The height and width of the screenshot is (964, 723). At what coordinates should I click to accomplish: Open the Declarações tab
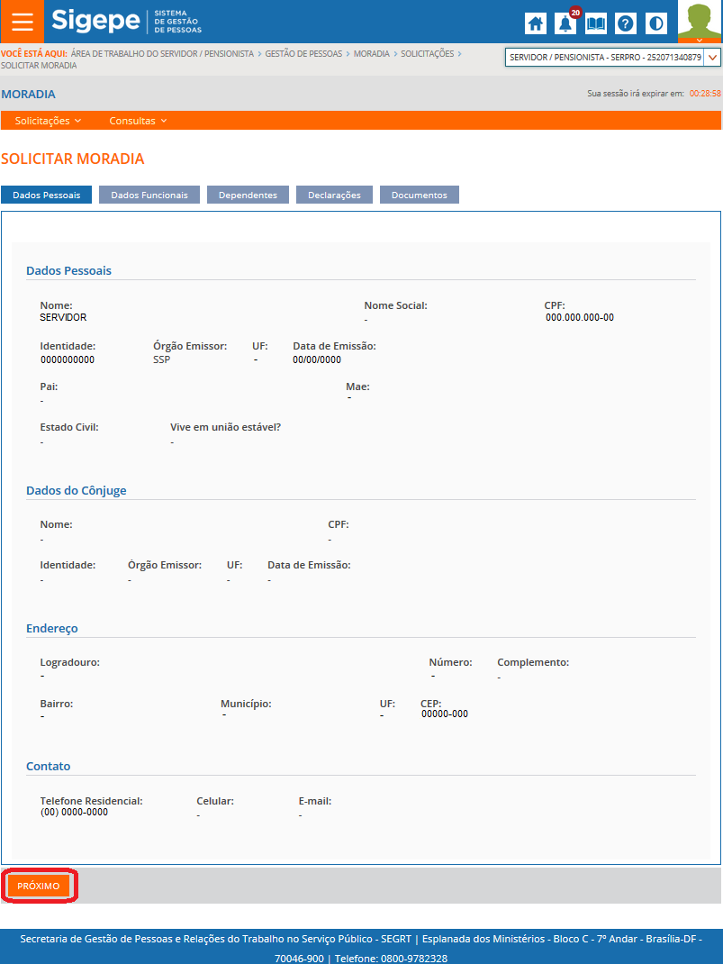[334, 195]
